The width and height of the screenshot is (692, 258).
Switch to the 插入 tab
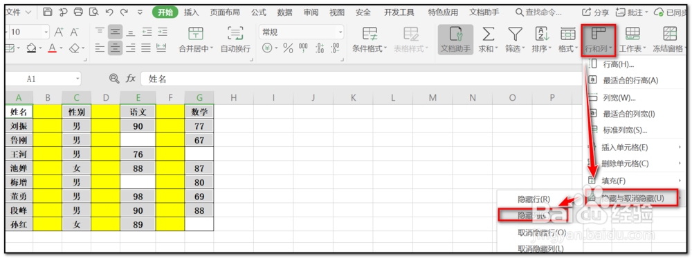coord(191,12)
